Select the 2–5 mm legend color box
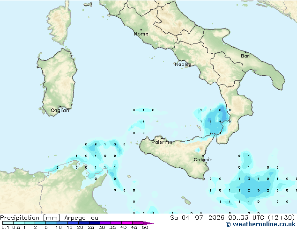This screenshot has height=229, width=297. (x=40, y=223)
